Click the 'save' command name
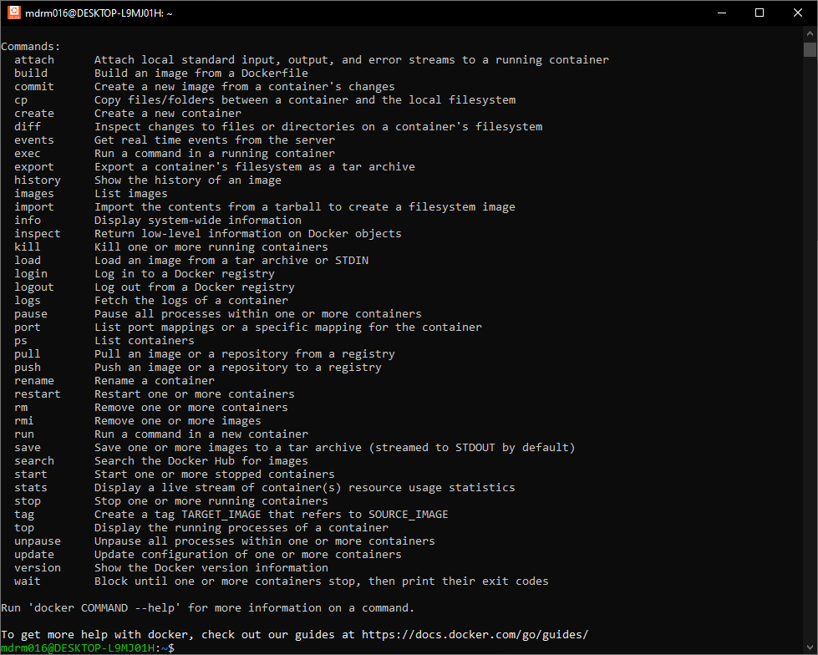This screenshot has height=655, width=818. [x=28, y=448]
